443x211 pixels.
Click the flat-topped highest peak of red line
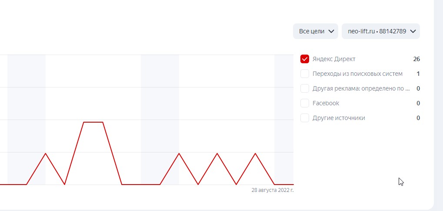coord(93,122)
